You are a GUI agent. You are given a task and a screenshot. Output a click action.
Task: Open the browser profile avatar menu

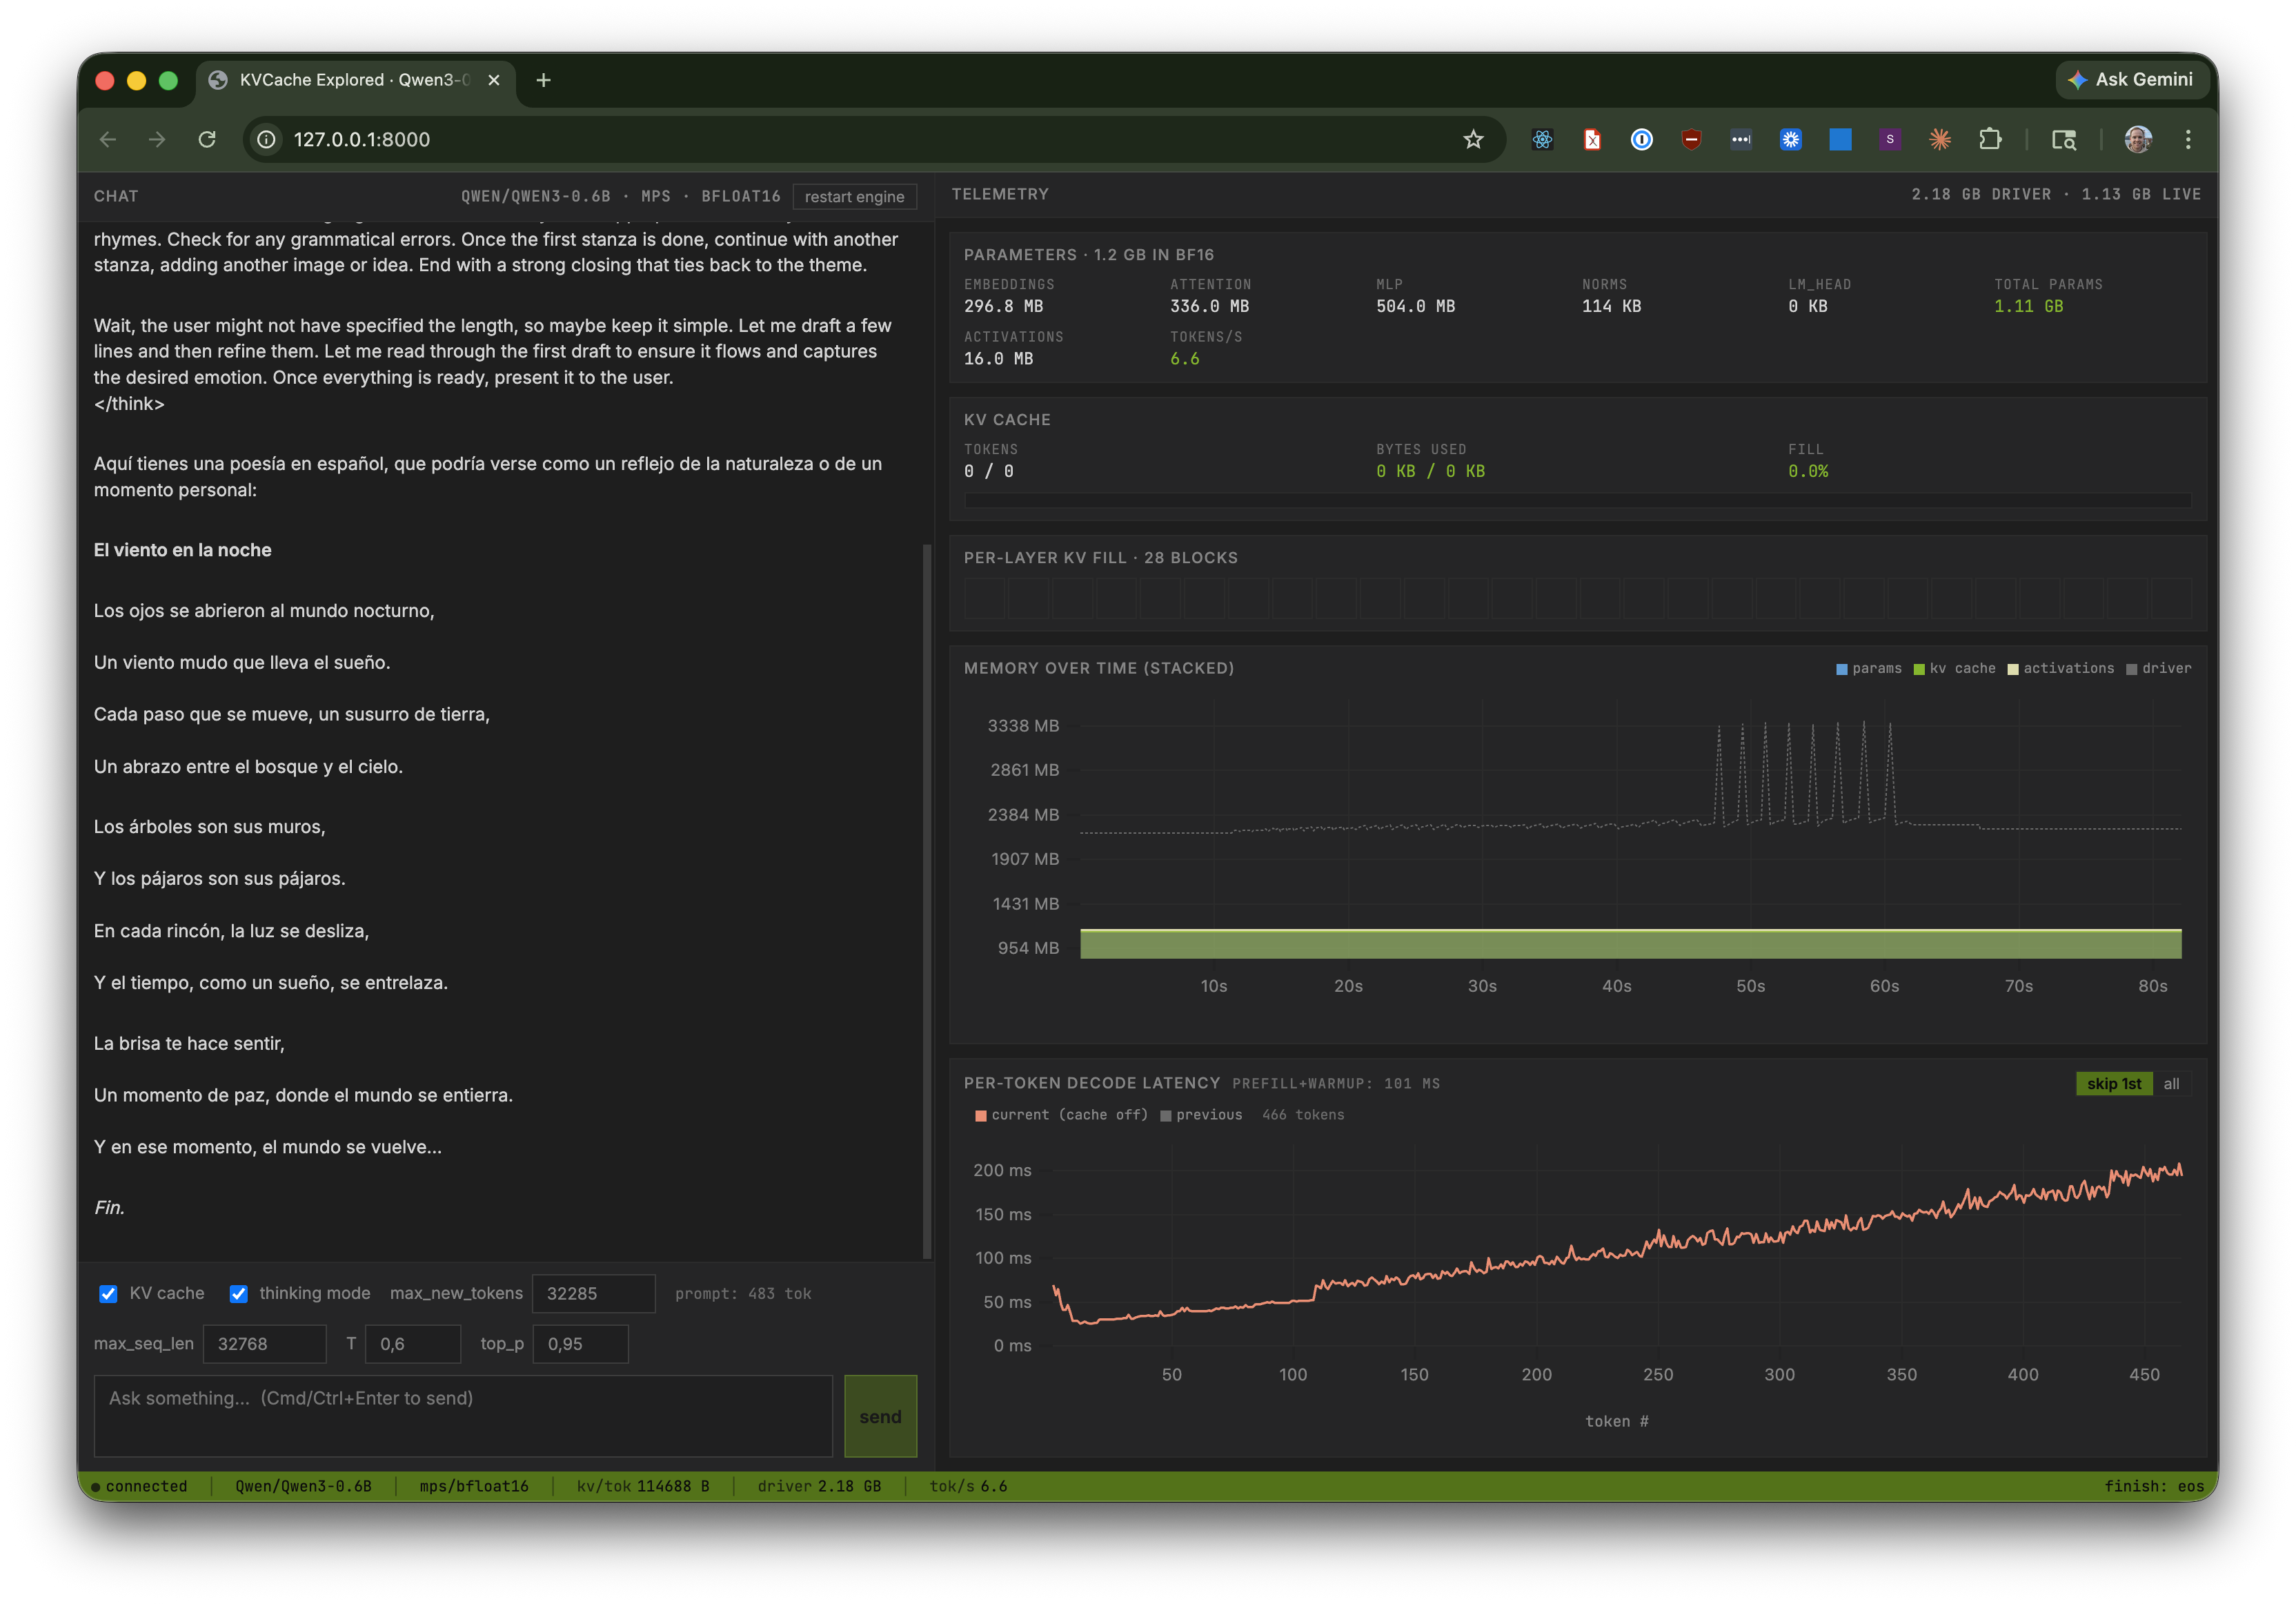2138,139
